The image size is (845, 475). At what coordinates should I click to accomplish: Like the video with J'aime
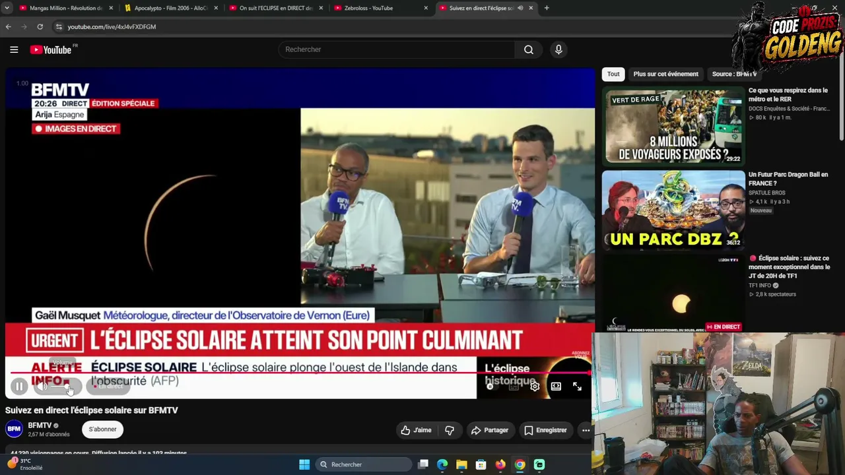tap(416, 430)
